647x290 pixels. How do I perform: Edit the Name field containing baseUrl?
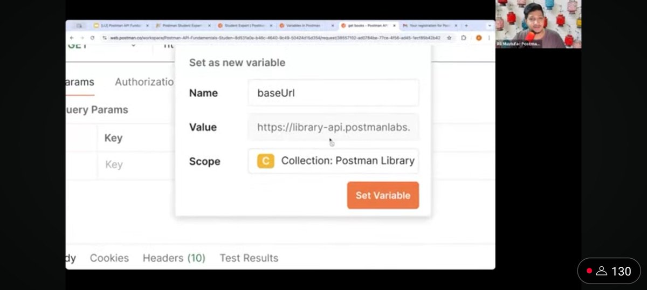[x=333, y=93]
